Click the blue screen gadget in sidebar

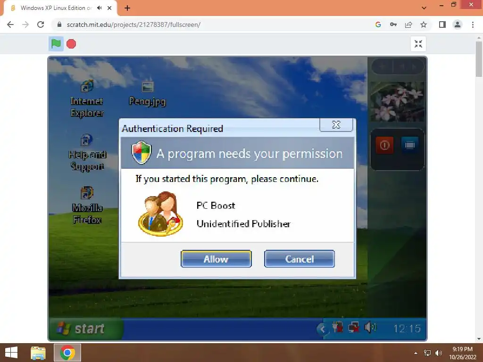tap(410, 145)
